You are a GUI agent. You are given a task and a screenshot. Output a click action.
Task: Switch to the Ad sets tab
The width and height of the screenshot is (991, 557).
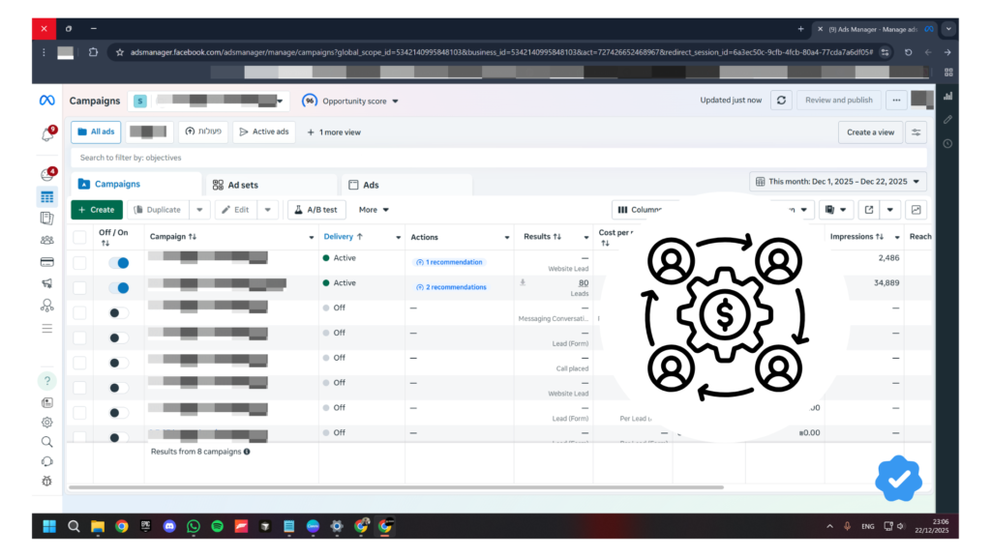(x=255, y=185)
